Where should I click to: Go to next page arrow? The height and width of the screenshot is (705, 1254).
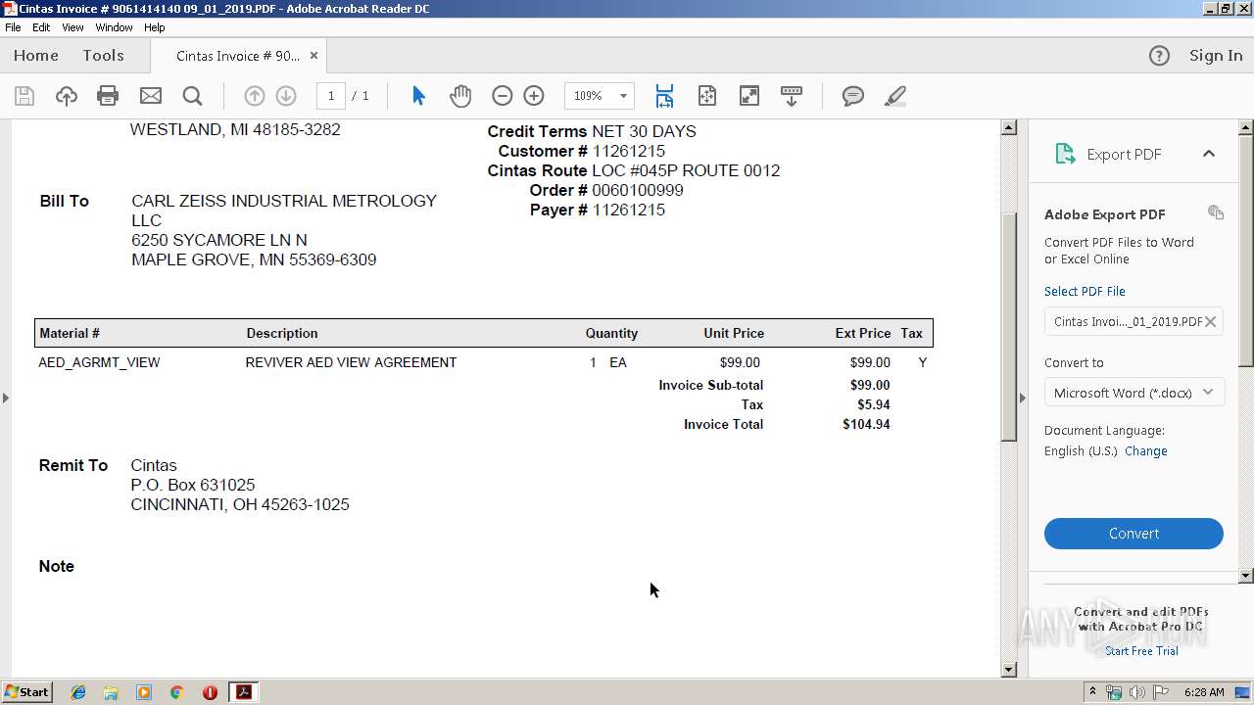286,96
